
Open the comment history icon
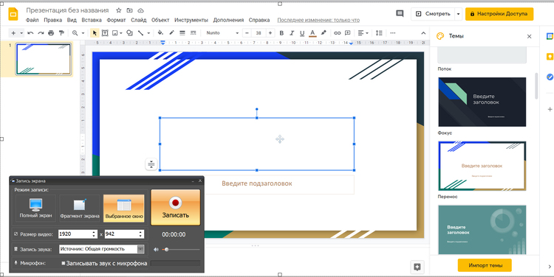400,14
